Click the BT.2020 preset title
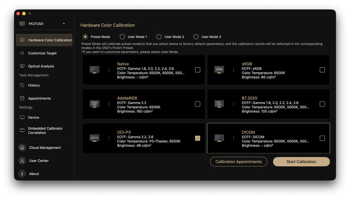The image size is (350, 199). [249, 98]
